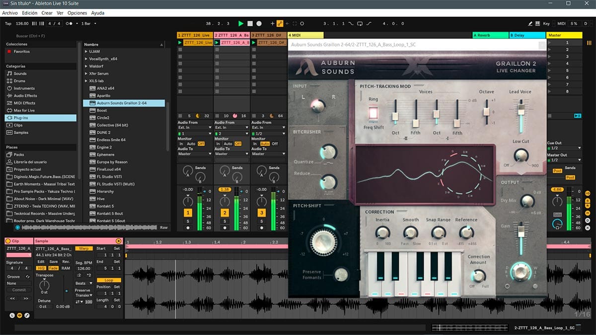Open track 1 Audio From dropdown
The image size is (596, 335).
pyautogui.click(x=195, y=128)
